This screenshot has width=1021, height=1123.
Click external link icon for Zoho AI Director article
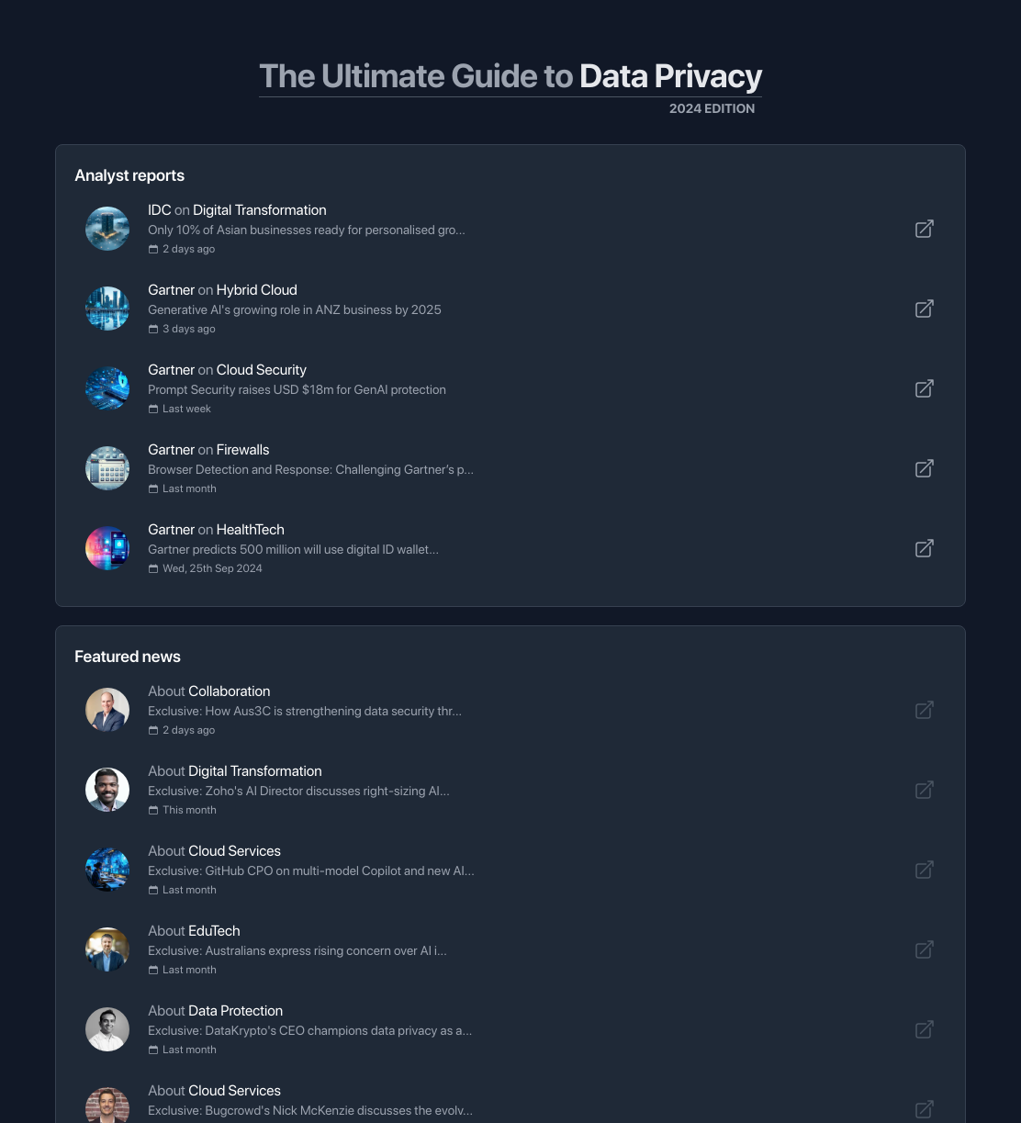tap(925, 790)
